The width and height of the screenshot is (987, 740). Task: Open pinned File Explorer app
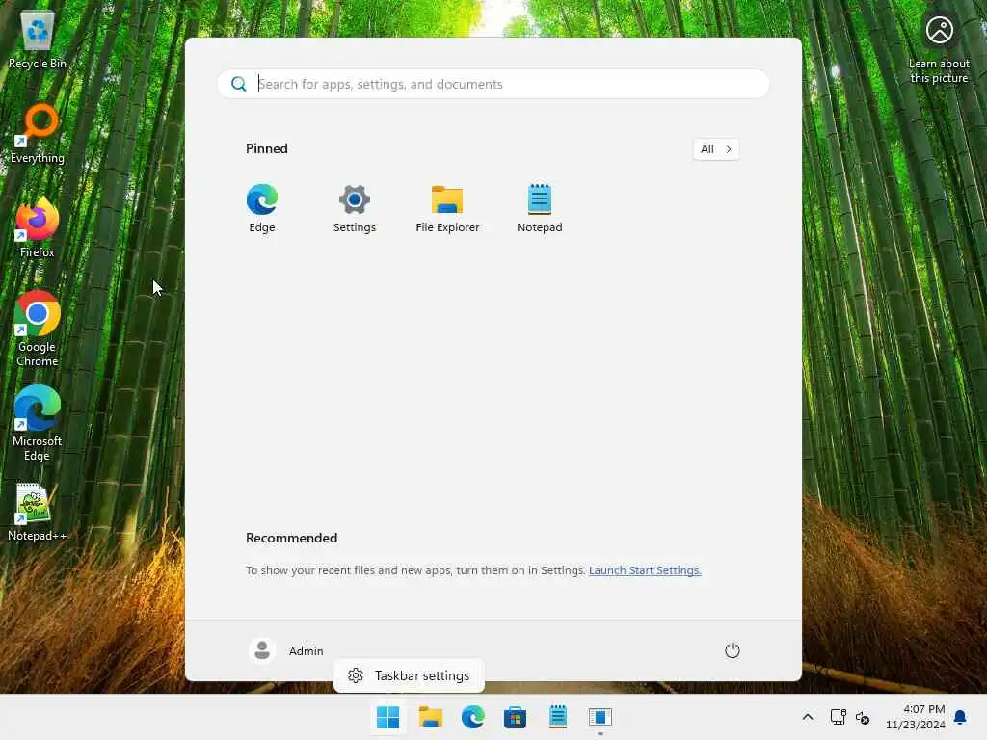(x=447, y=208)
